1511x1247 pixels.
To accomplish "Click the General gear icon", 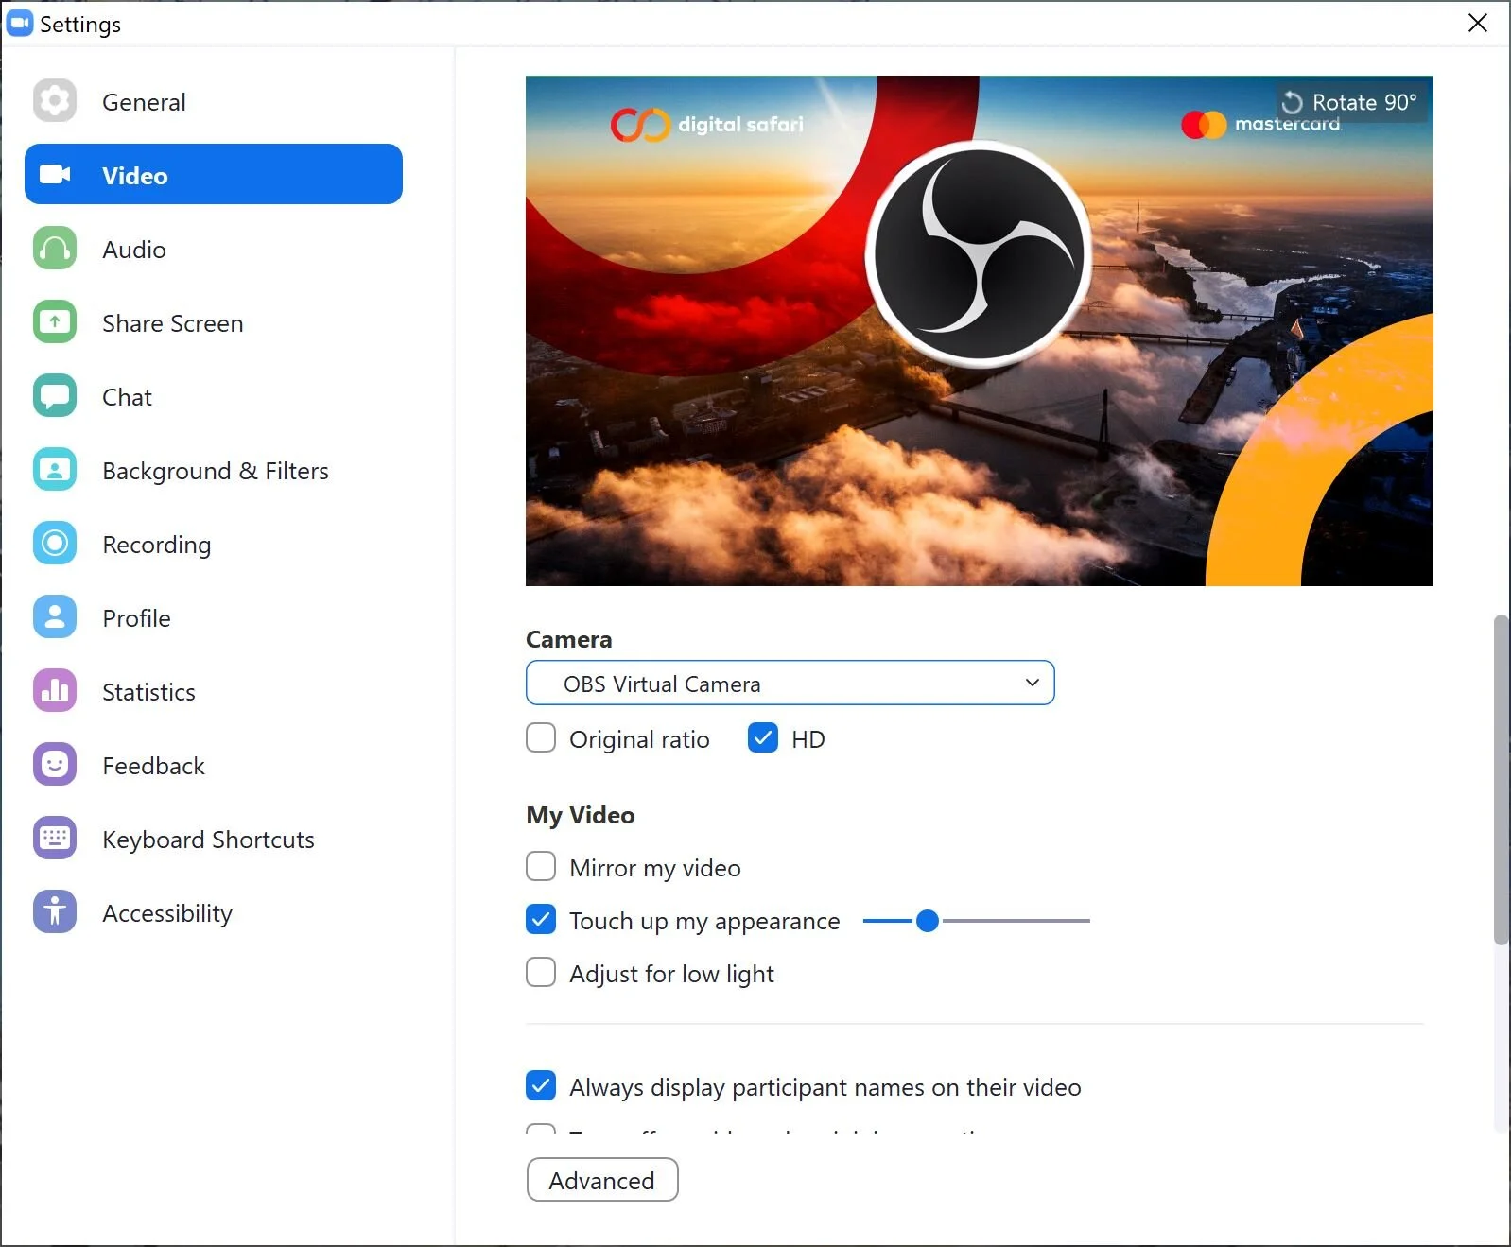I will (55, 100).
